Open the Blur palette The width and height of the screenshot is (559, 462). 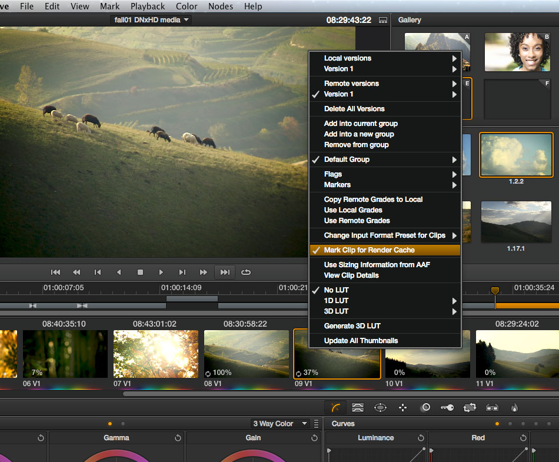(x=425, y=407)
